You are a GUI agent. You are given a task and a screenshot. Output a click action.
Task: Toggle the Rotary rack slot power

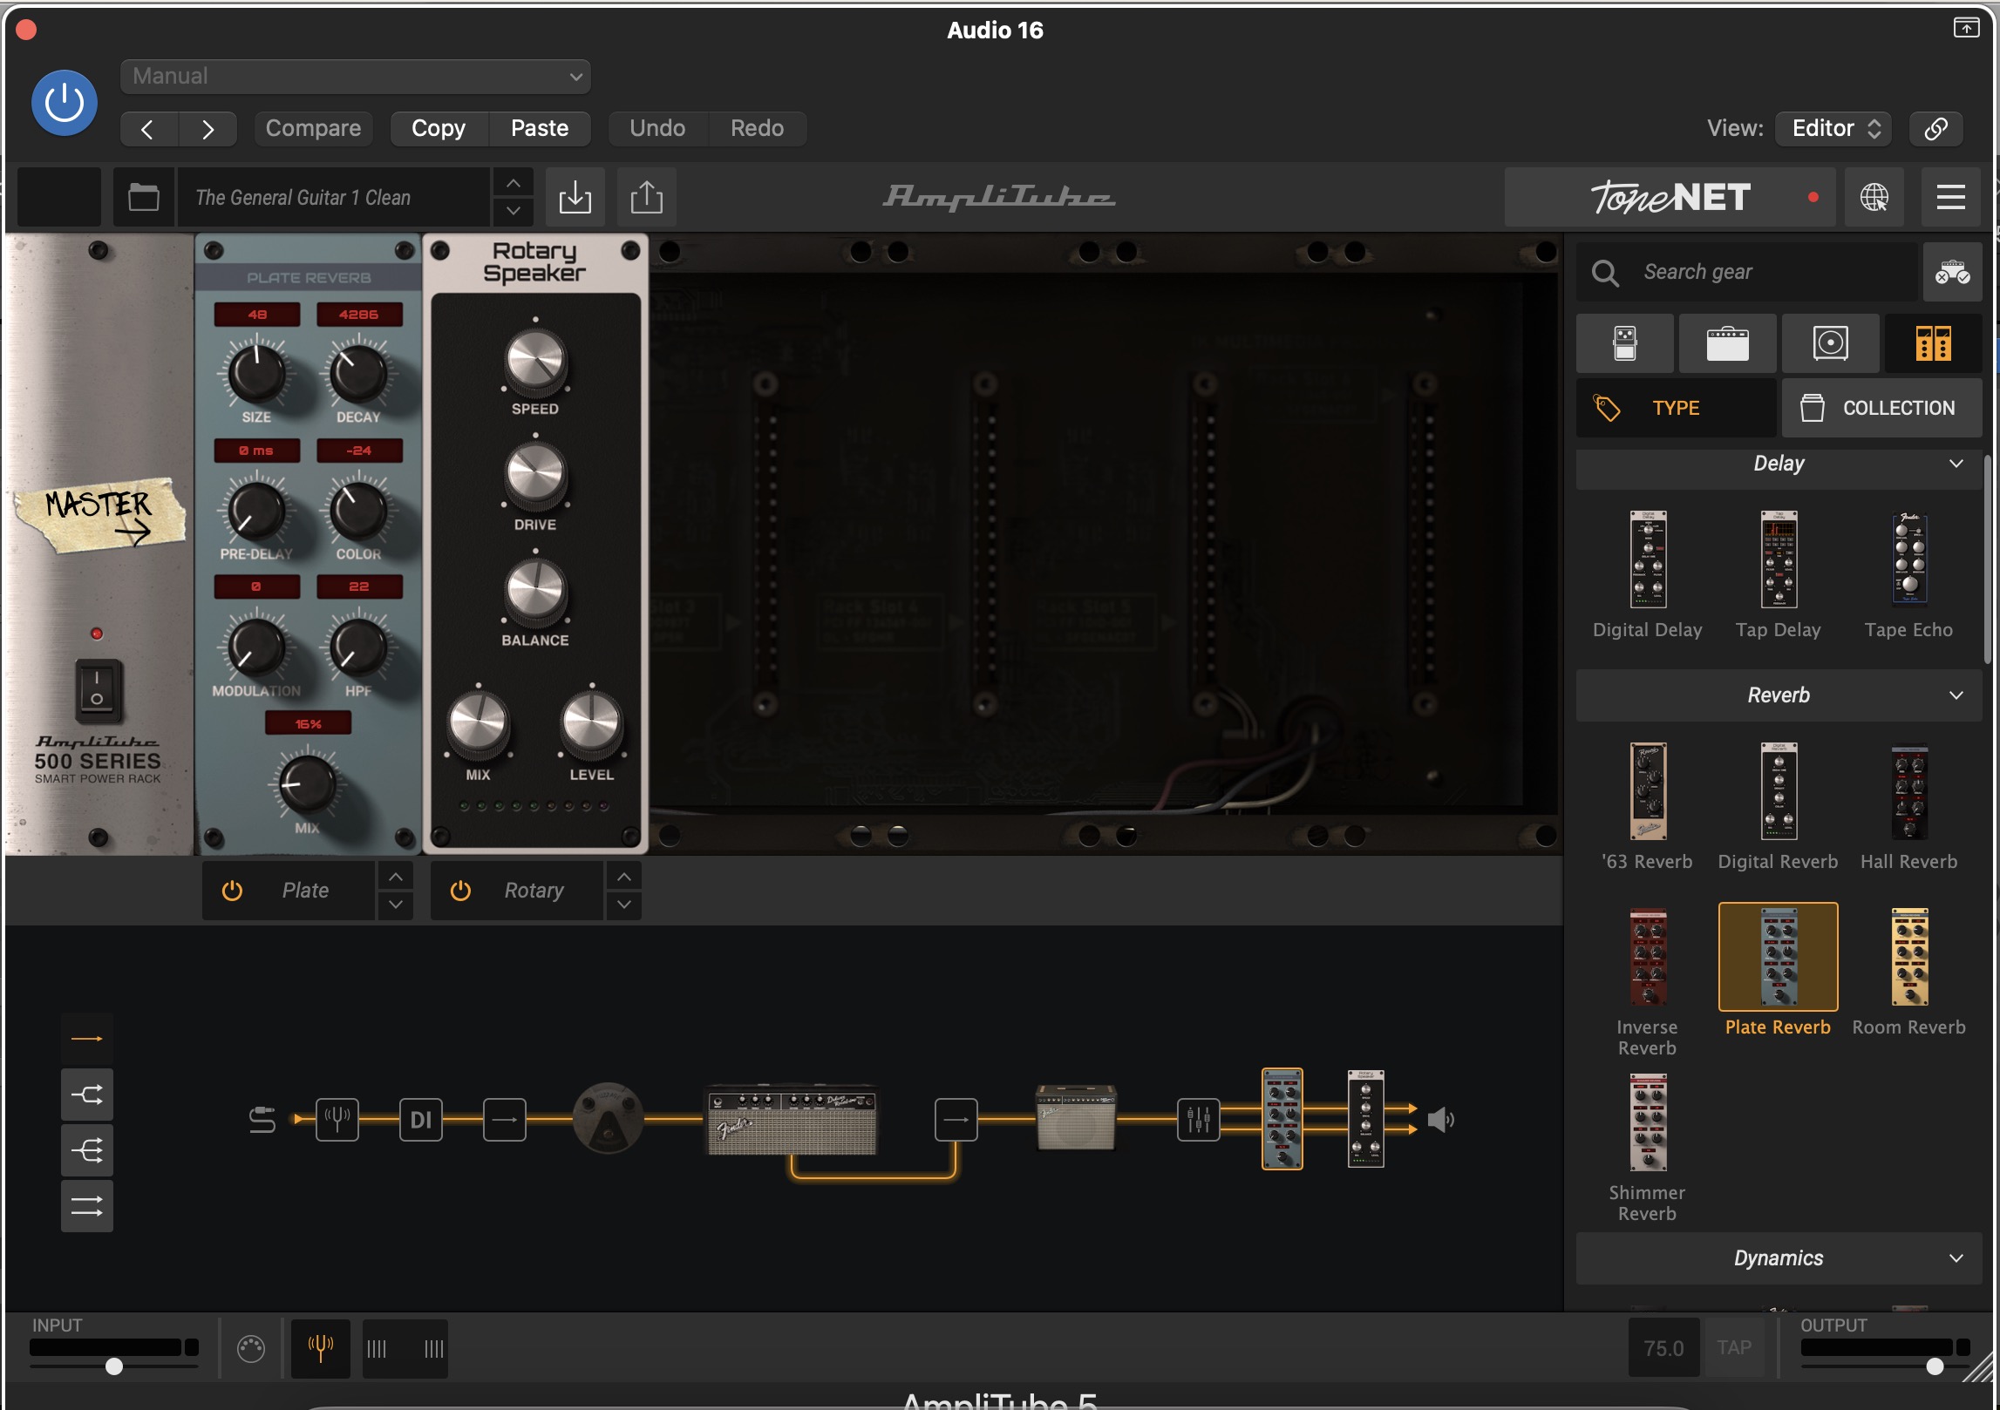(460, 891)
